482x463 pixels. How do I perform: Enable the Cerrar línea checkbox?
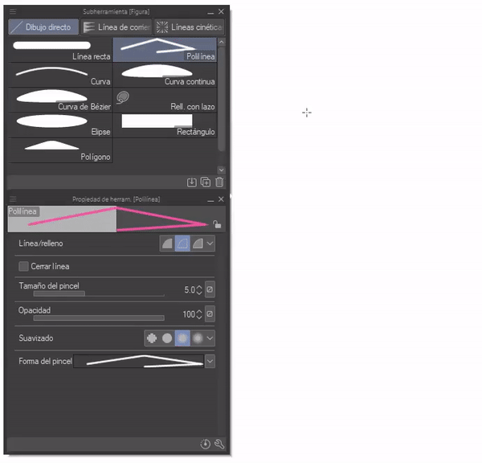click(x=23, y=266)
